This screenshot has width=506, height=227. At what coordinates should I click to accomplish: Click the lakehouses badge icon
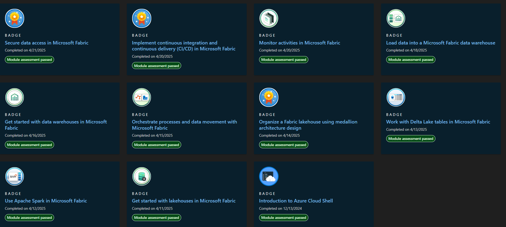coord(142,176)
